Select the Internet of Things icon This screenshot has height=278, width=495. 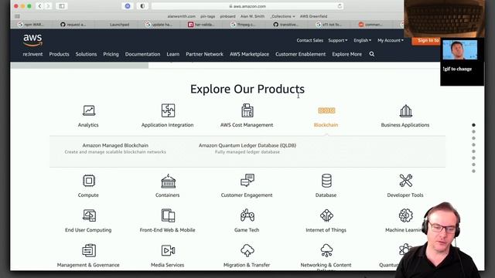point(326,215)
